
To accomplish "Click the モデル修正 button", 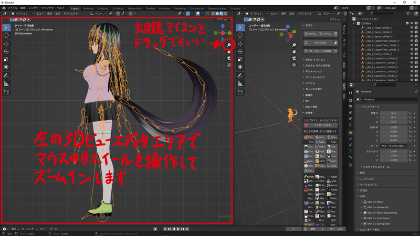I will [319, 43].
